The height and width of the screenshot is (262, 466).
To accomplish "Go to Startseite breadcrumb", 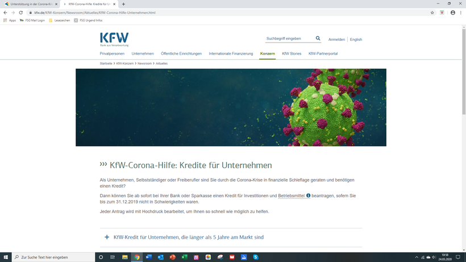I will [106, 64].
